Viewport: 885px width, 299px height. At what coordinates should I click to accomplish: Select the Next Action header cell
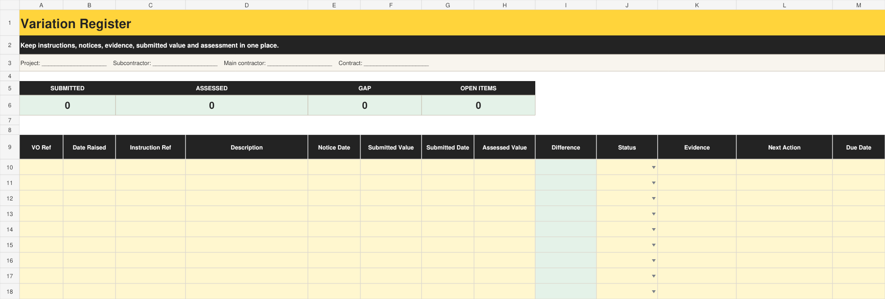pyautogui.click(x=784, y=147)
